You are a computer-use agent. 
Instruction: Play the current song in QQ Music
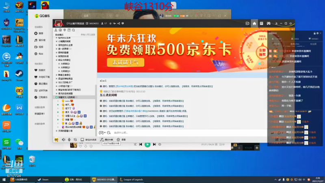coord(147,144)
